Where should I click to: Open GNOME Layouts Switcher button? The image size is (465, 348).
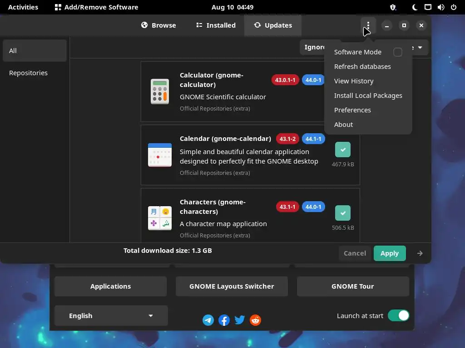(x=232, y=286)
